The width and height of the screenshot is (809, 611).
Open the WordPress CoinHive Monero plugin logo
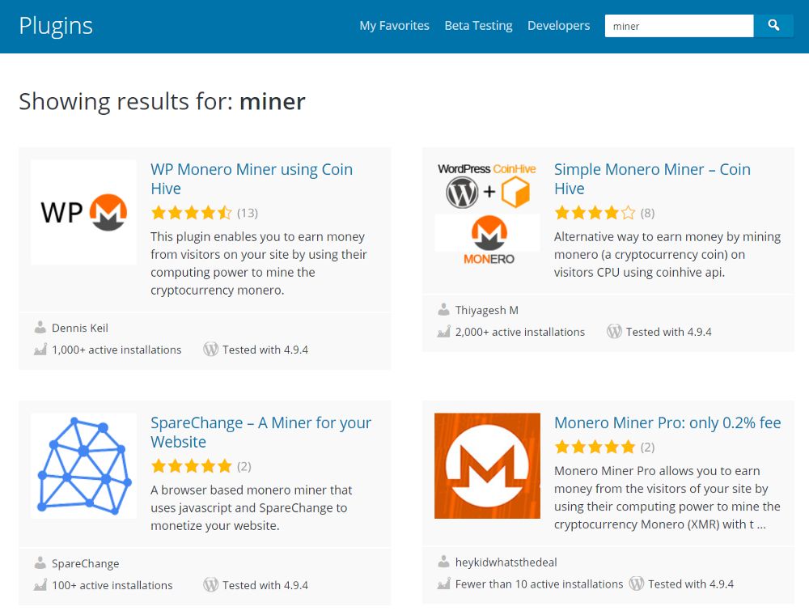coord(487,212)
